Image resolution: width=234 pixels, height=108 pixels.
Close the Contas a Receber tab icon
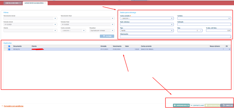(x=20, y=3)
